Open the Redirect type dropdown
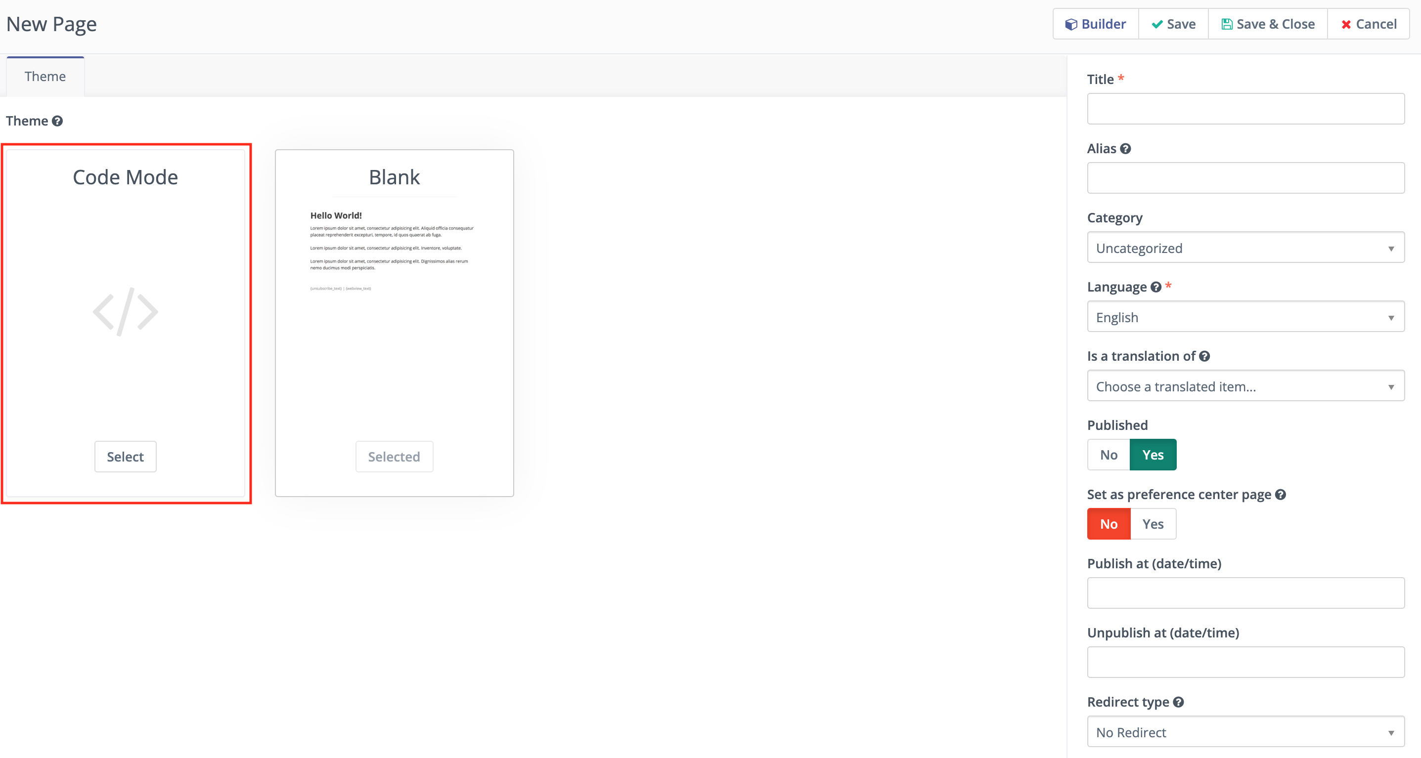Screen dimensions: 1421x758 click(1245, 732)
